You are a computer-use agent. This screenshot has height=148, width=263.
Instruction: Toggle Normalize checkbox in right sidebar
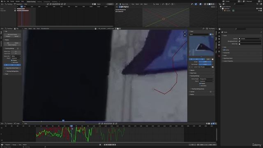coord(200,86)
